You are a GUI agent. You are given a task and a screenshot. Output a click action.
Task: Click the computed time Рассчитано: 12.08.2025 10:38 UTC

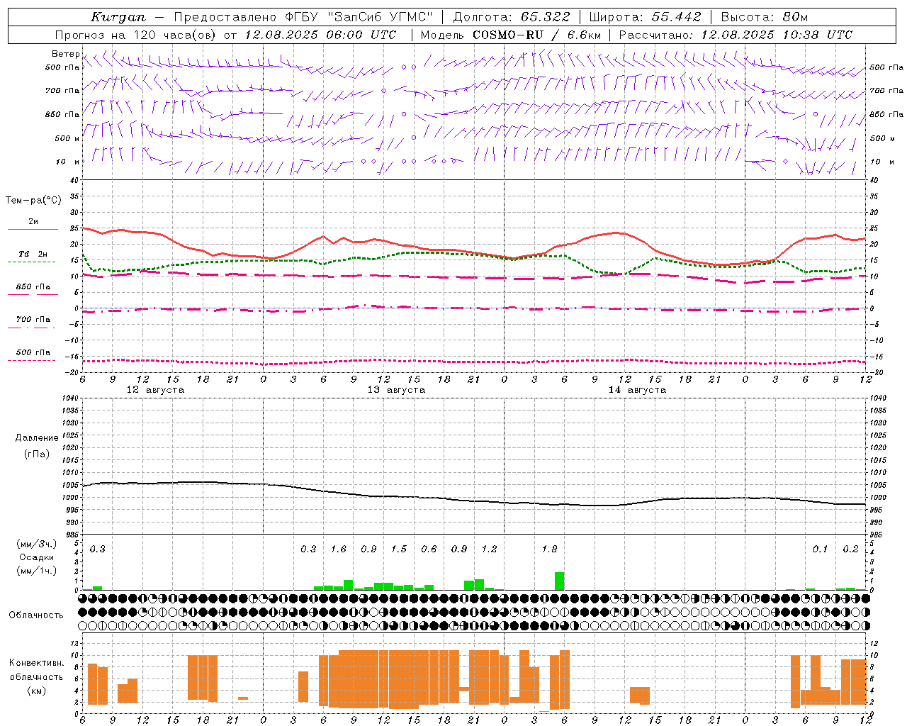[736, 35]
